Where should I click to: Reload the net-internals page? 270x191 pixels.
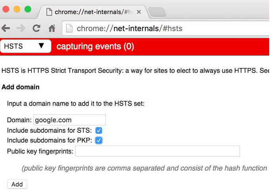(36, 28)
